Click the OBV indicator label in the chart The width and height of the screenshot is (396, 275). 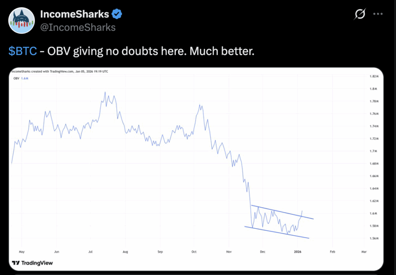coord(15,78)
